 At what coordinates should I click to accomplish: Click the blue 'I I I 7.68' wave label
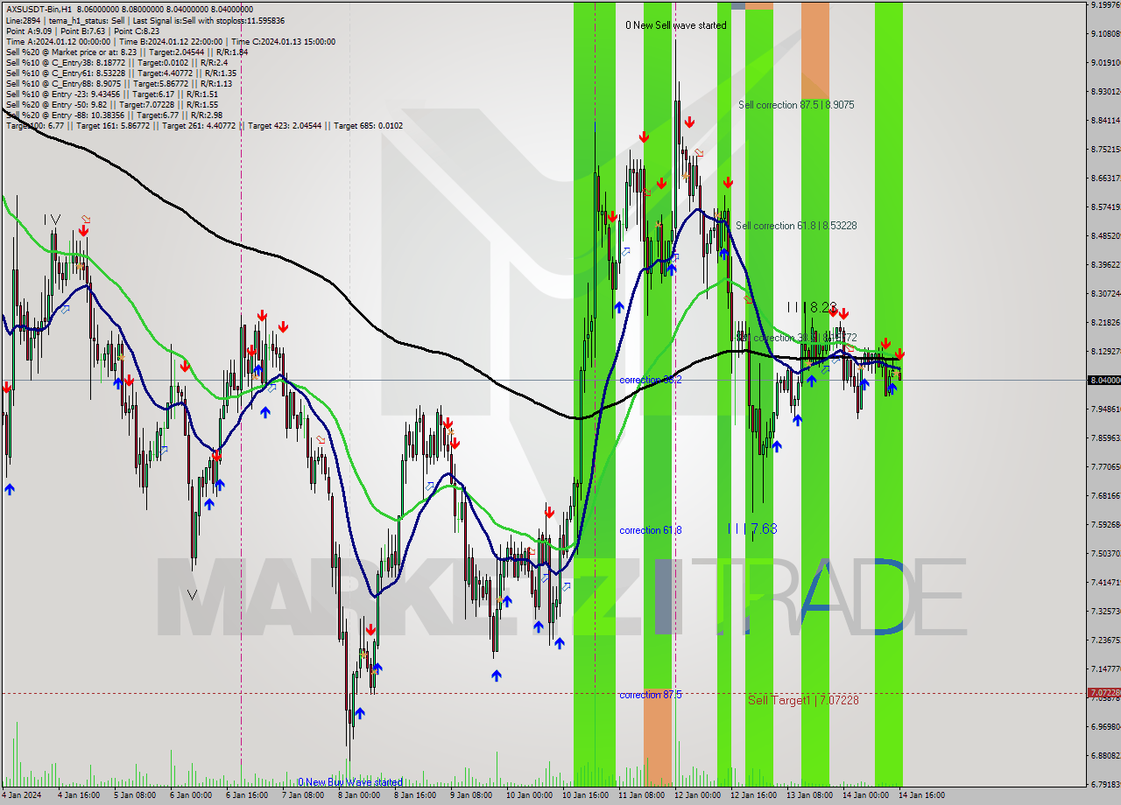(x=752, y=528)
